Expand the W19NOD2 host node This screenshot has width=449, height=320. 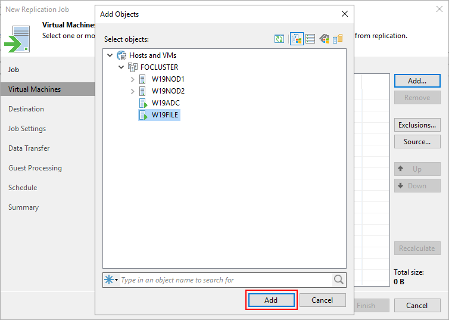click(x=132, y=91)
